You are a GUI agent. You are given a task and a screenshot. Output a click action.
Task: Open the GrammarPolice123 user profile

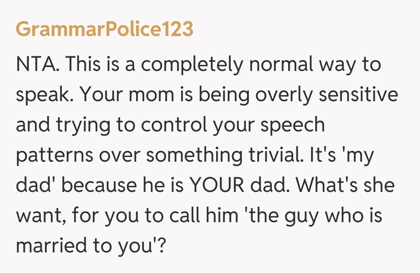105,29
